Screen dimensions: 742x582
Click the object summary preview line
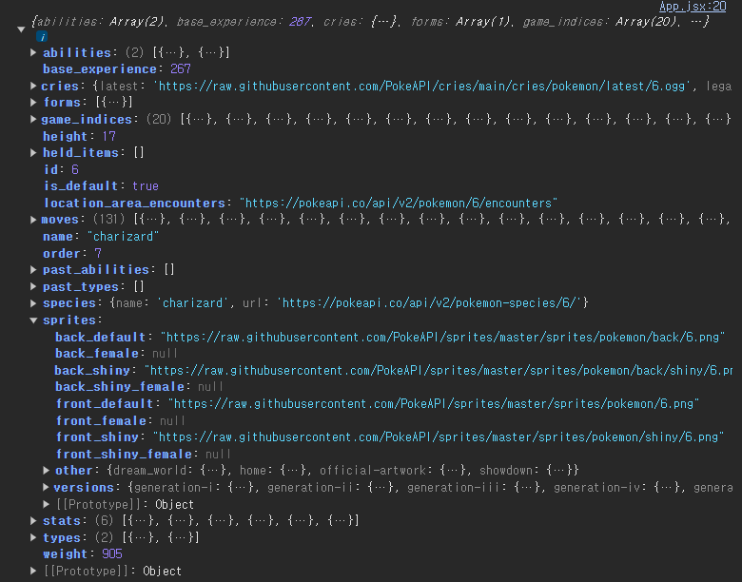coord(370,22)
